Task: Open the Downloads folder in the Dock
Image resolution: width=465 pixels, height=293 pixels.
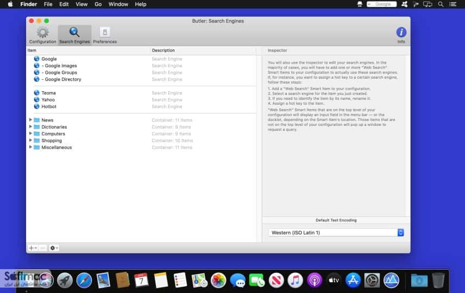Action: 419,280
